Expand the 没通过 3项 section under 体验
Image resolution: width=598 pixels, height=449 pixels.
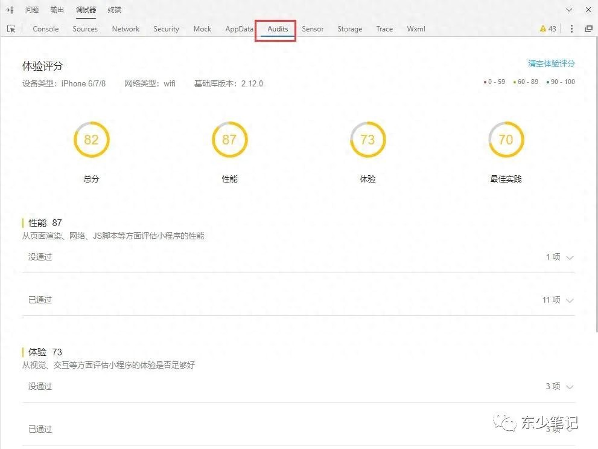coord(561,386)
